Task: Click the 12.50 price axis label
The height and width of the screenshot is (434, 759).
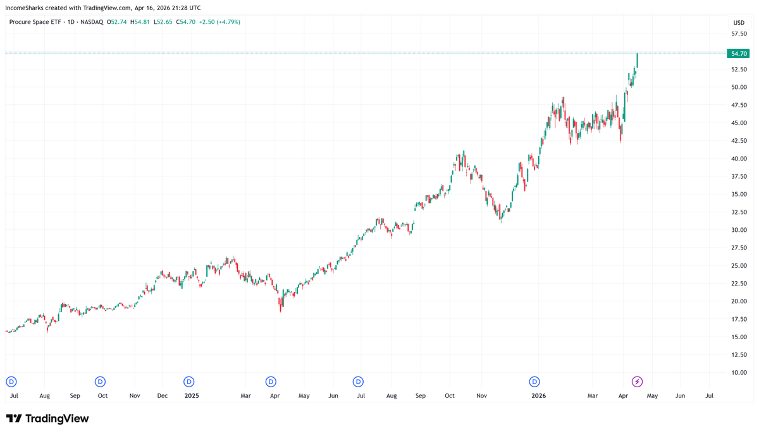Action: tap(739, 355)
